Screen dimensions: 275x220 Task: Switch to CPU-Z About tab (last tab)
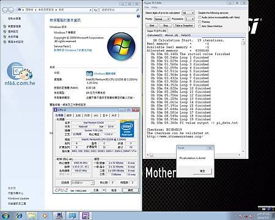114,116
